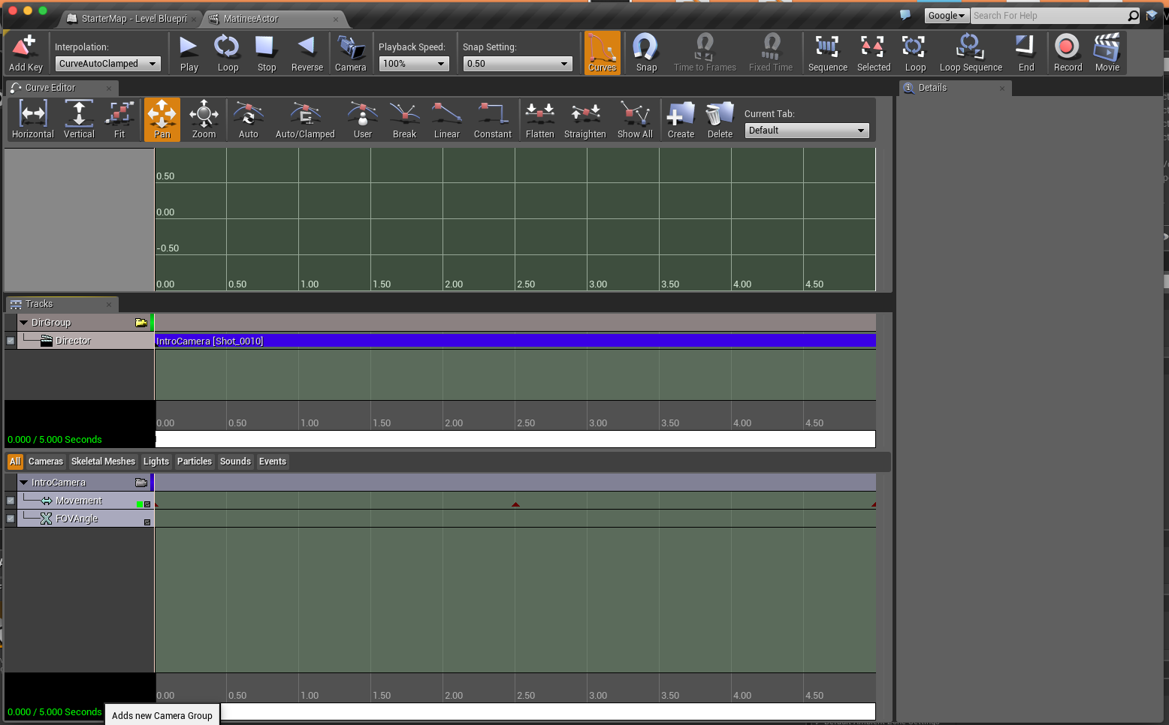Open the Interpolation CurveAutoClamped dropdown
The height and width of the screenshot is (725, 1169).
(x=108, y=64)
